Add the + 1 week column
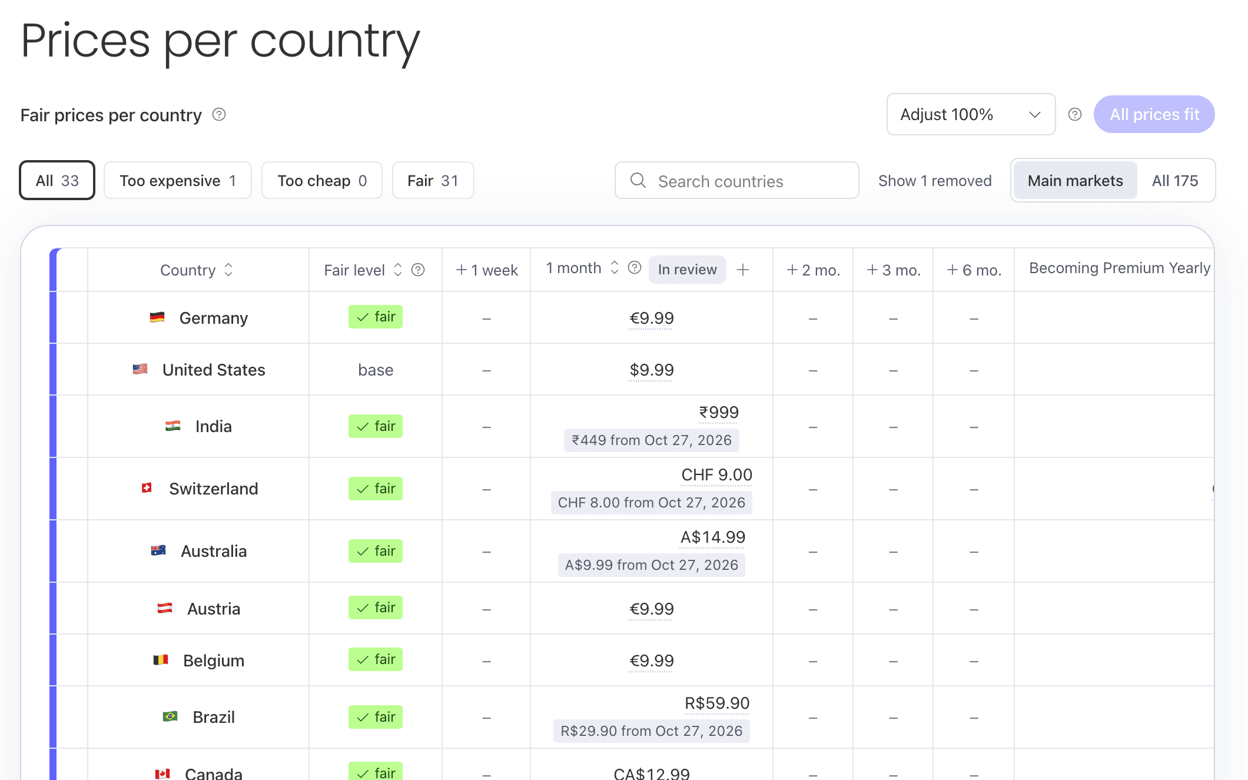The image size is (1248, 780). pyautogui.click(x=486, y=270)
